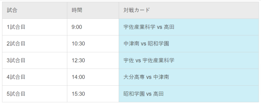Image resolution: width=261 pixels, height=104 pixels.
Task: Click the 試合 column header
Action: 35,10
